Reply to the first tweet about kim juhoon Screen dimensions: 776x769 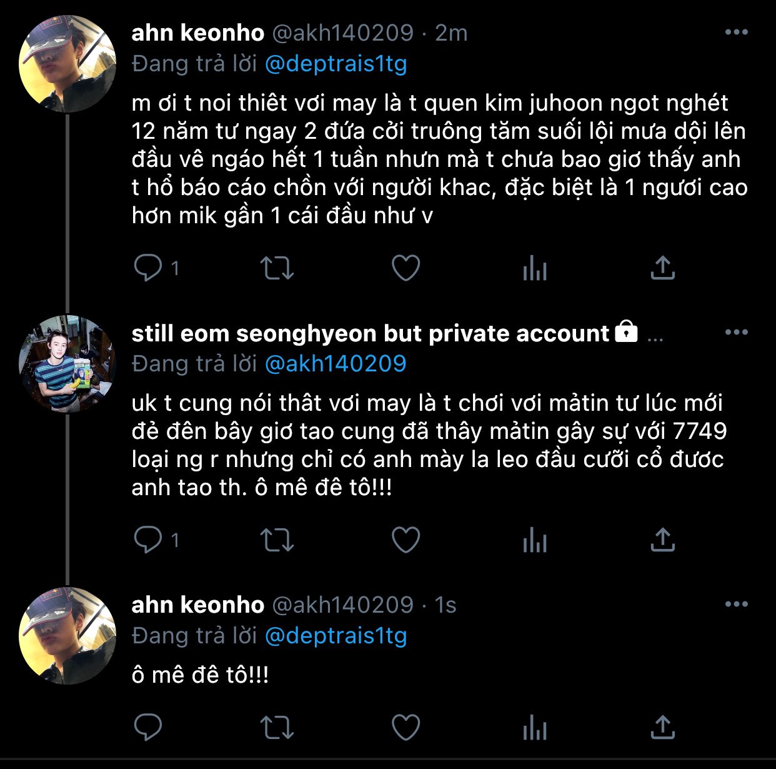[x=149, y=268]
